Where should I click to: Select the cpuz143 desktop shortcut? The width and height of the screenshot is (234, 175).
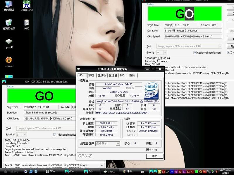[x=9, y=43]
